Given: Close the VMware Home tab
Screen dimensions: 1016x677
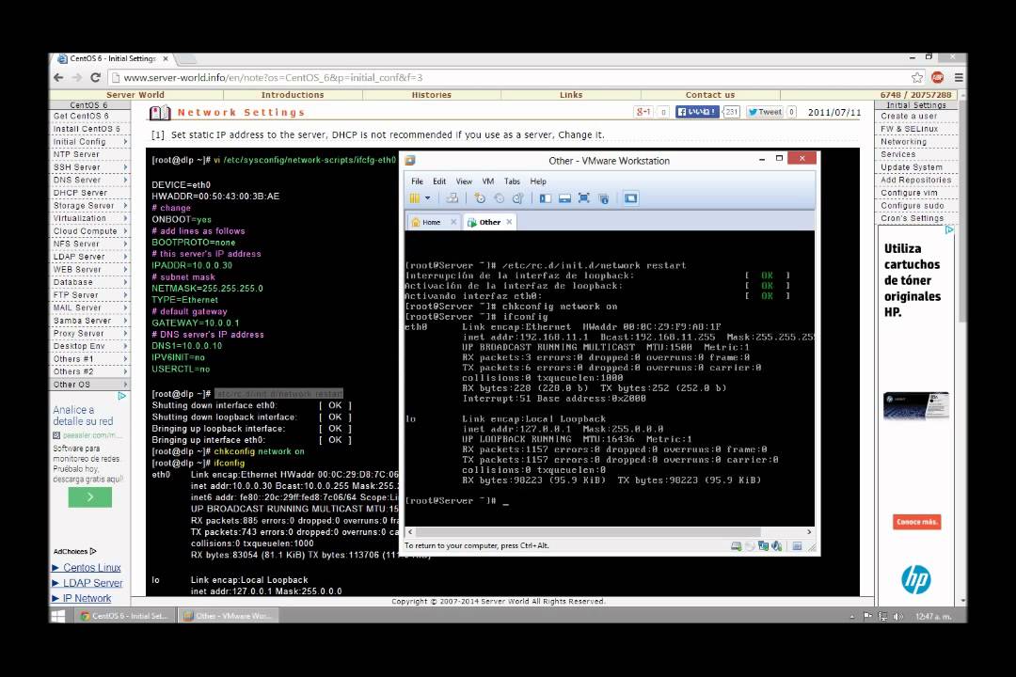Looking at the screenshot, I should click(x=453, y=222).
